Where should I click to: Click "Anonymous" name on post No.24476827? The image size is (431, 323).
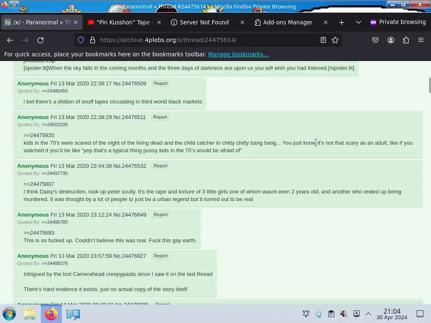(33, 256)
